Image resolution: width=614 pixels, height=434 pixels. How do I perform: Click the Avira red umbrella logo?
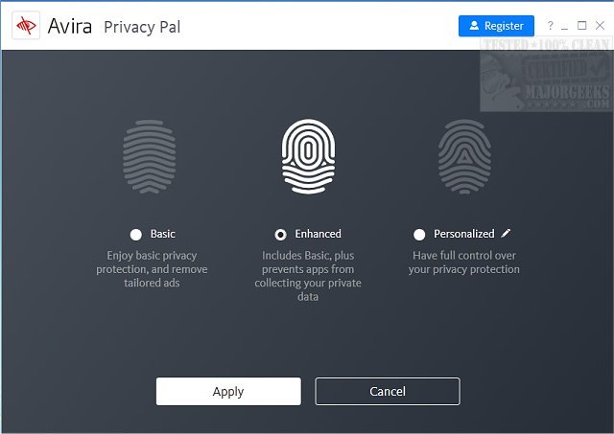26,26
